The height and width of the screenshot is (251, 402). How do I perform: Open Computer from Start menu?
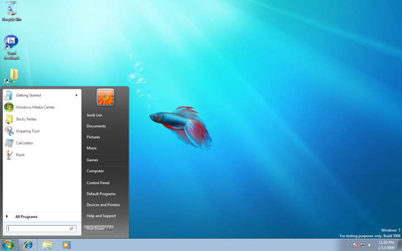(x=95, y=171)
